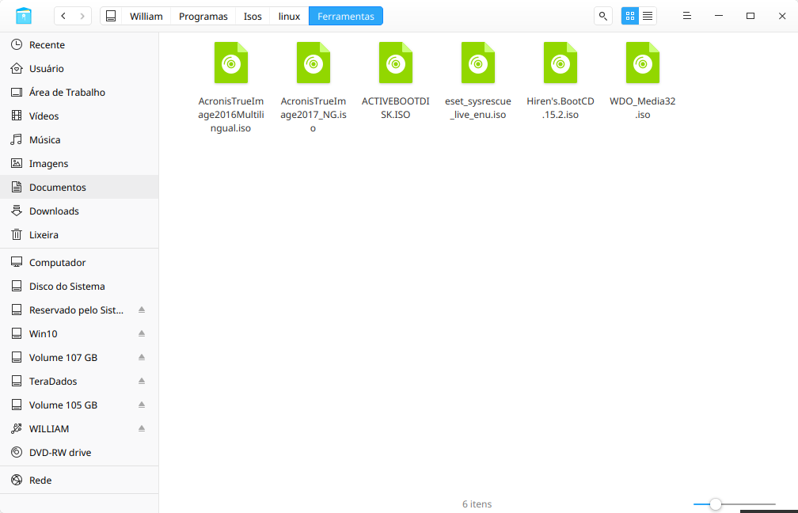Click the disk icon in the breadcrumb bar
Viewport: 798px width, 513px height.
[111, 17]
